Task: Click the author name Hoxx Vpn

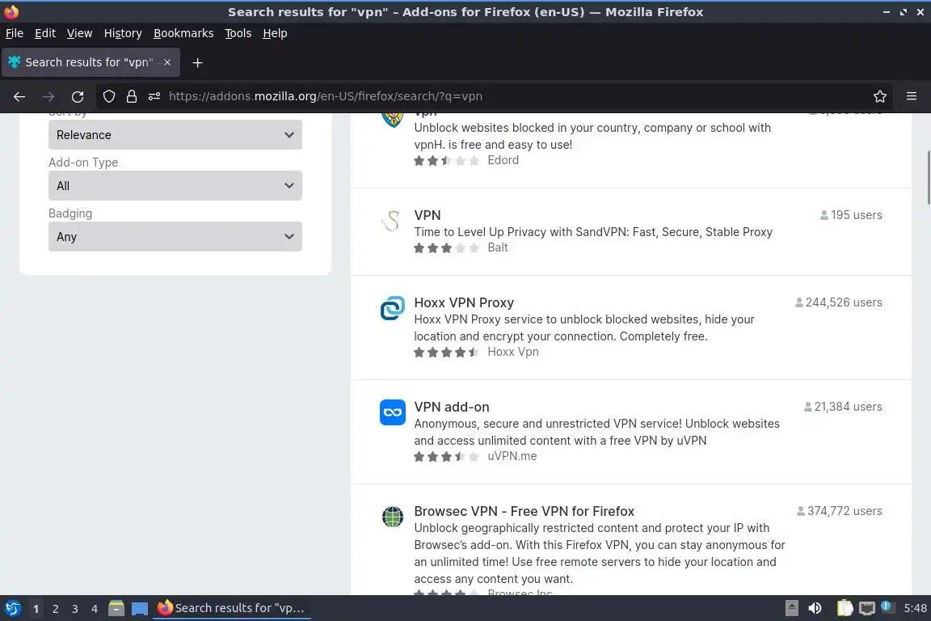Action: coord(513,352)
